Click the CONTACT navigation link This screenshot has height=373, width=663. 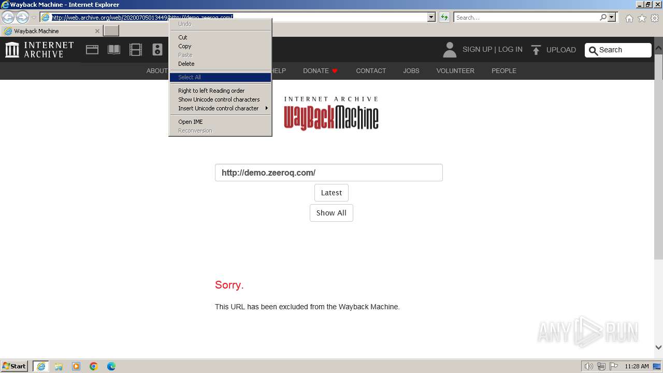point(371,70)
